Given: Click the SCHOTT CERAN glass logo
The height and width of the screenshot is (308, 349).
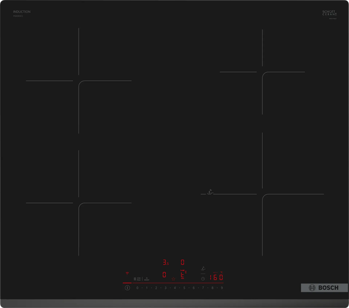Looking at the screenshot, I should [x=330, y=12].
